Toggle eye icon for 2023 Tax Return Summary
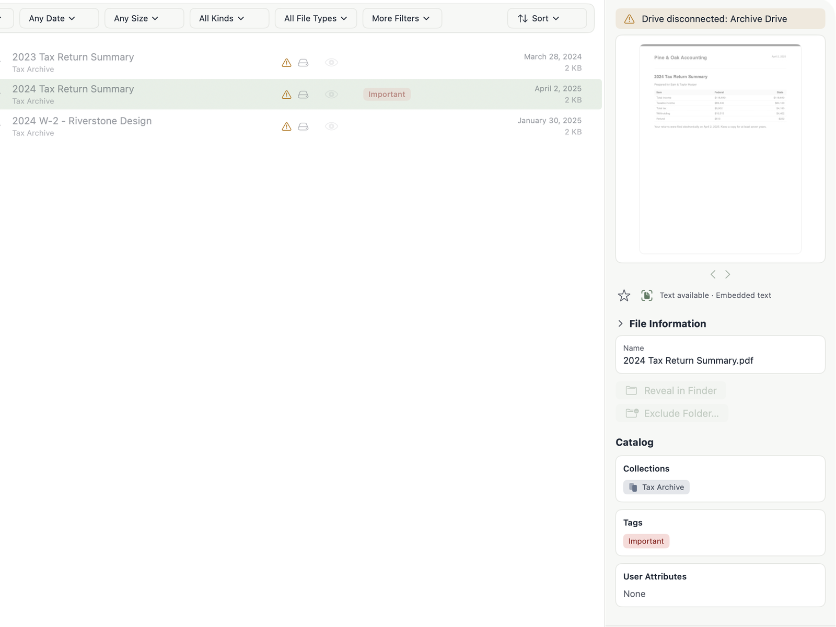The image size is (836, 627). tap(331, 63)
